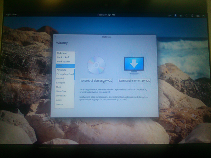Select Slovenčina language
211x158 pixels.
pyautogui.click(x=65, y=91)
